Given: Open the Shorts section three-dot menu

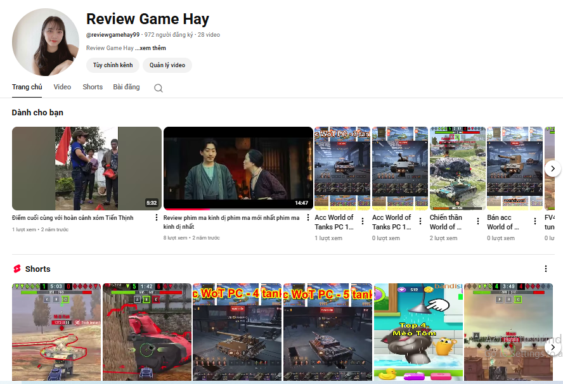Looking at the screenshot, I should [x=546, y=269].
